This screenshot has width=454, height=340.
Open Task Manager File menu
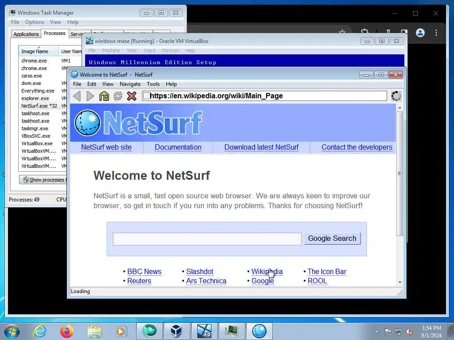point(15,22)
